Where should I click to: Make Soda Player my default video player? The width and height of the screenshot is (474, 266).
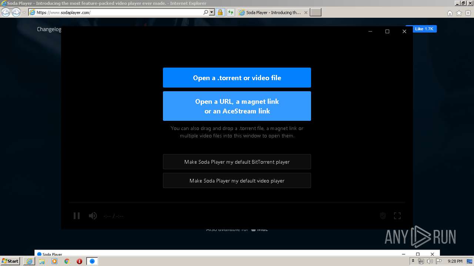tap(237, 181)
